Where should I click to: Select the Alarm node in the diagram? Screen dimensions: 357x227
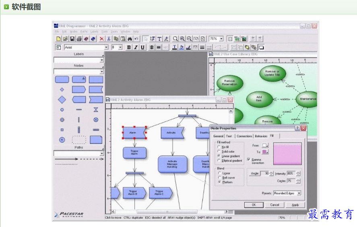tap(134, 132)
